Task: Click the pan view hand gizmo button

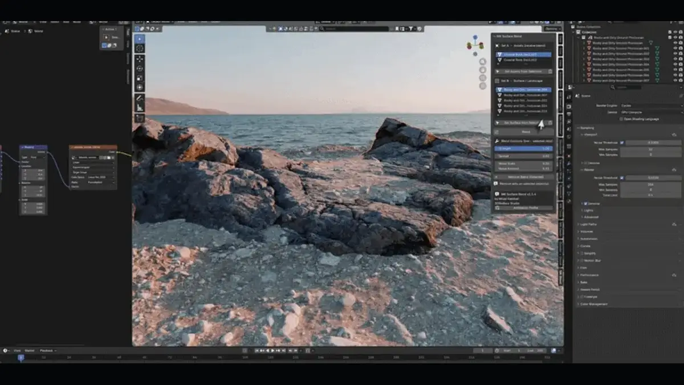Action: 483,68
